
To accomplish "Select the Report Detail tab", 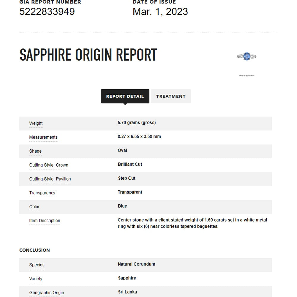I will (x=125, y=96).
